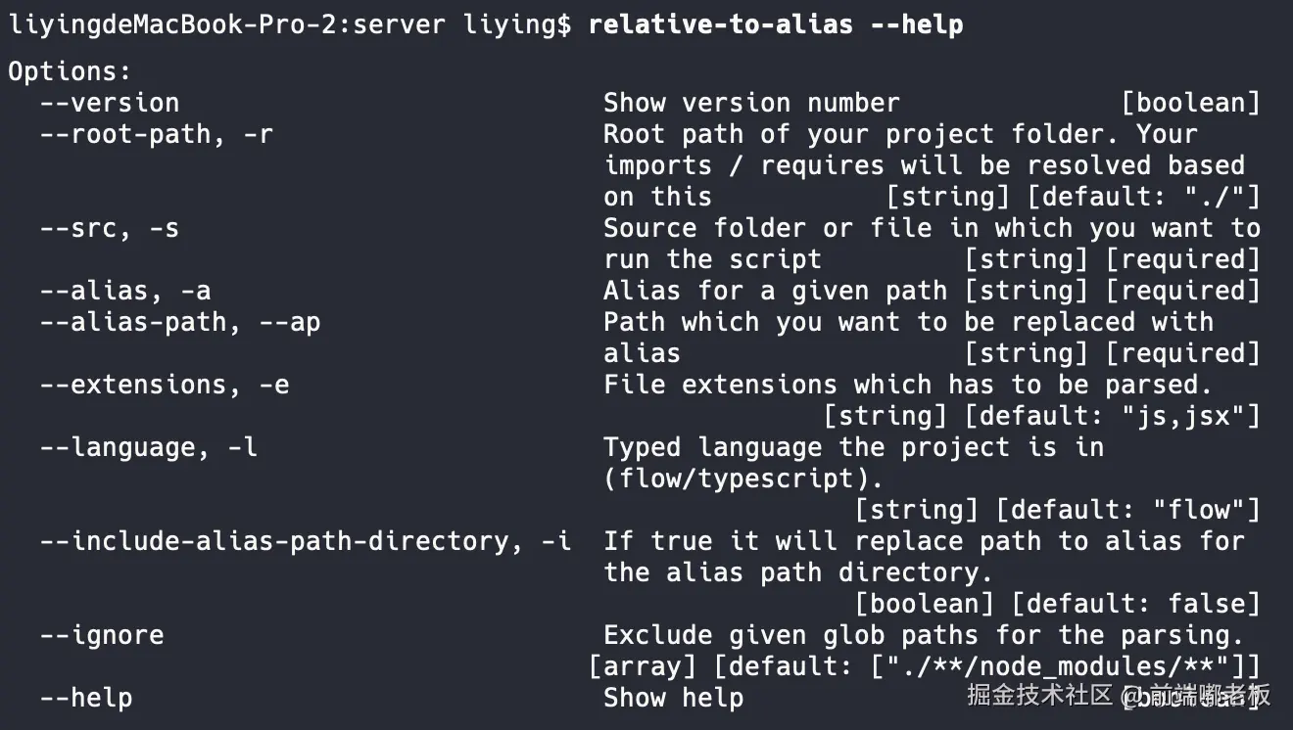The image size is (1293, 730).
Task: Click the --version flag
Action: pos(109,103)
